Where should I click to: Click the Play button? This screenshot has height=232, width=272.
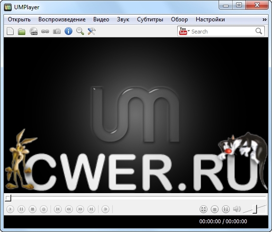point(10,209)
